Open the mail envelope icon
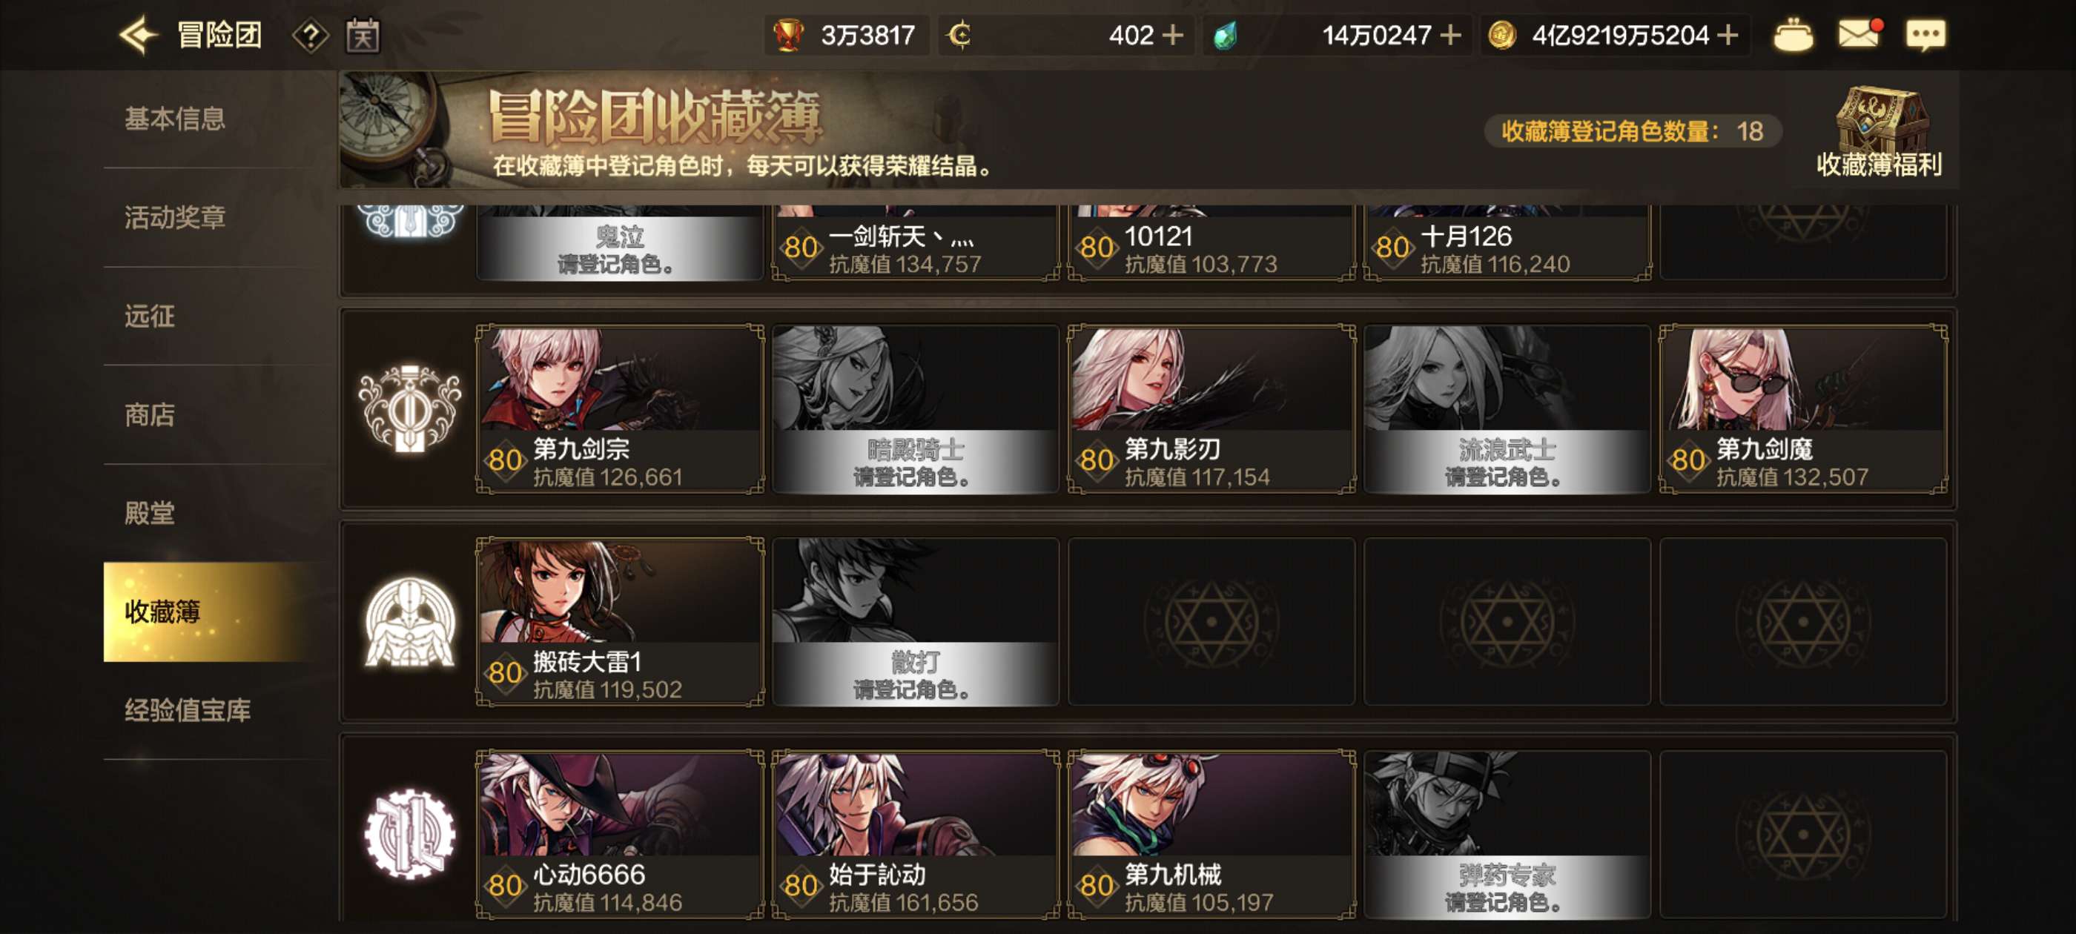The width and height of the screenshot is (2076, 934). click(x=1860, y=34)
